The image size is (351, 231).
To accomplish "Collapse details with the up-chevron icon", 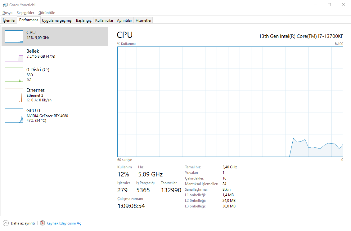I will click(6, 223).
